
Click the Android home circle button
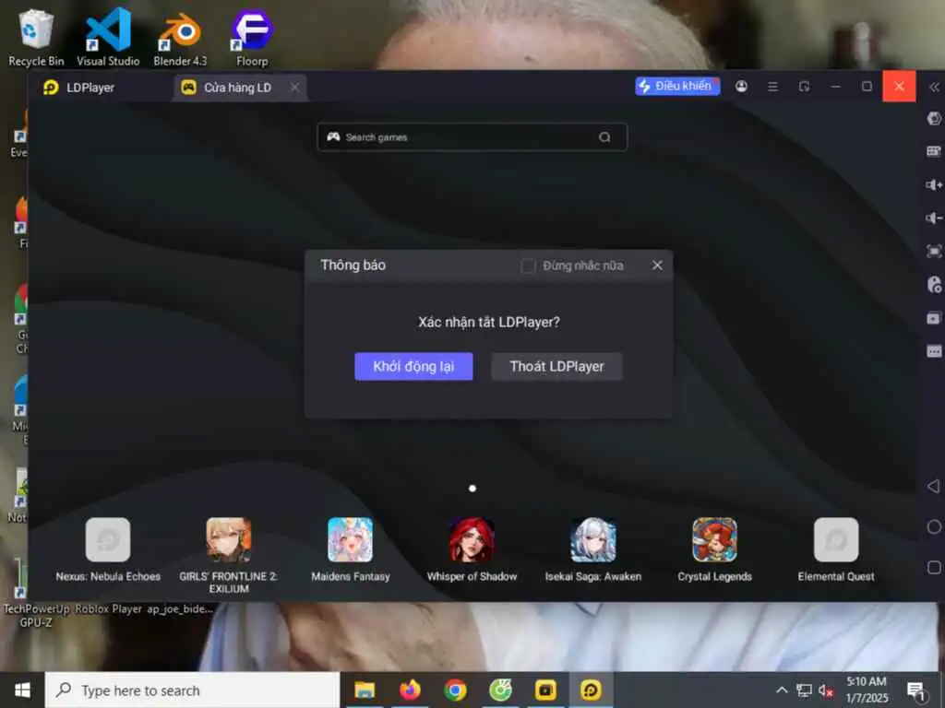pyautogui.click(x=934, y=526)
